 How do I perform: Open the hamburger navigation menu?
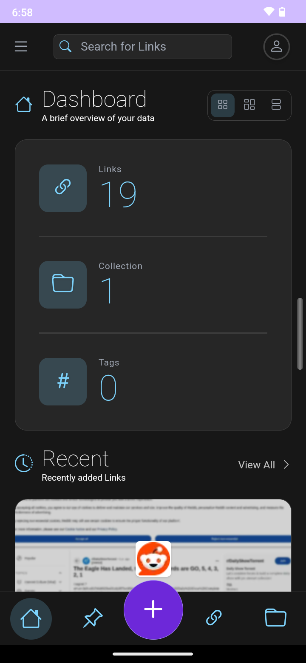point(21,46)
